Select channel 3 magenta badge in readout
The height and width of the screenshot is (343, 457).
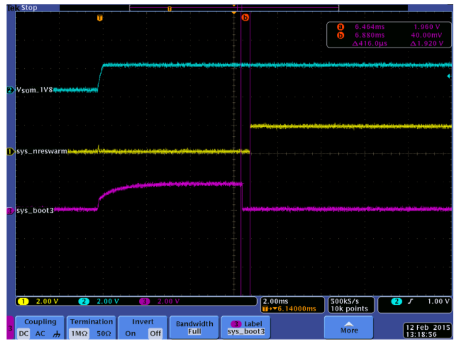(144, 301)
